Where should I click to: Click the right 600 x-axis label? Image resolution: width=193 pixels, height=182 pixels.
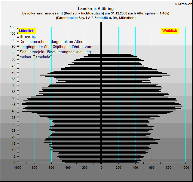tap(152, 168)
